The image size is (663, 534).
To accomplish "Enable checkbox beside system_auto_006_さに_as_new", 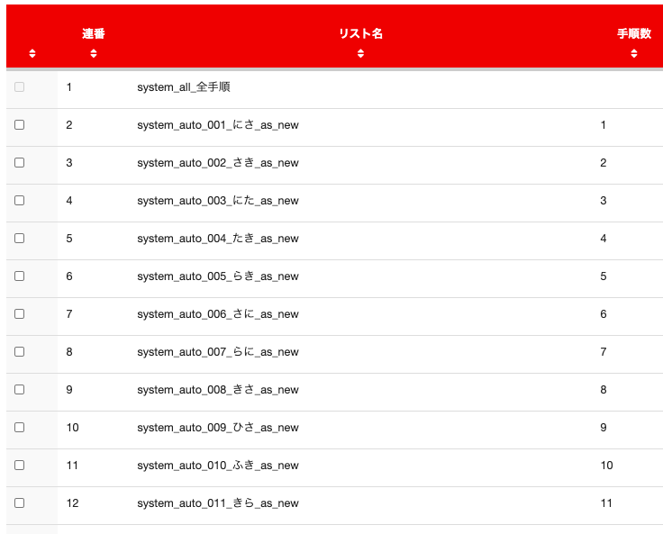I will coord(20,313).
